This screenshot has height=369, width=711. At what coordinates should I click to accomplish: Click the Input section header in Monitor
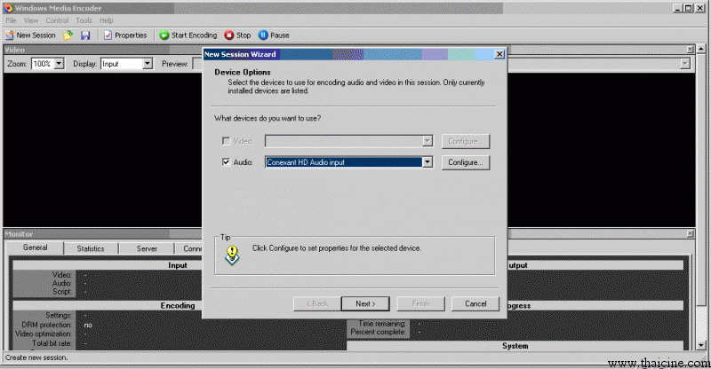tap(177, 265)
